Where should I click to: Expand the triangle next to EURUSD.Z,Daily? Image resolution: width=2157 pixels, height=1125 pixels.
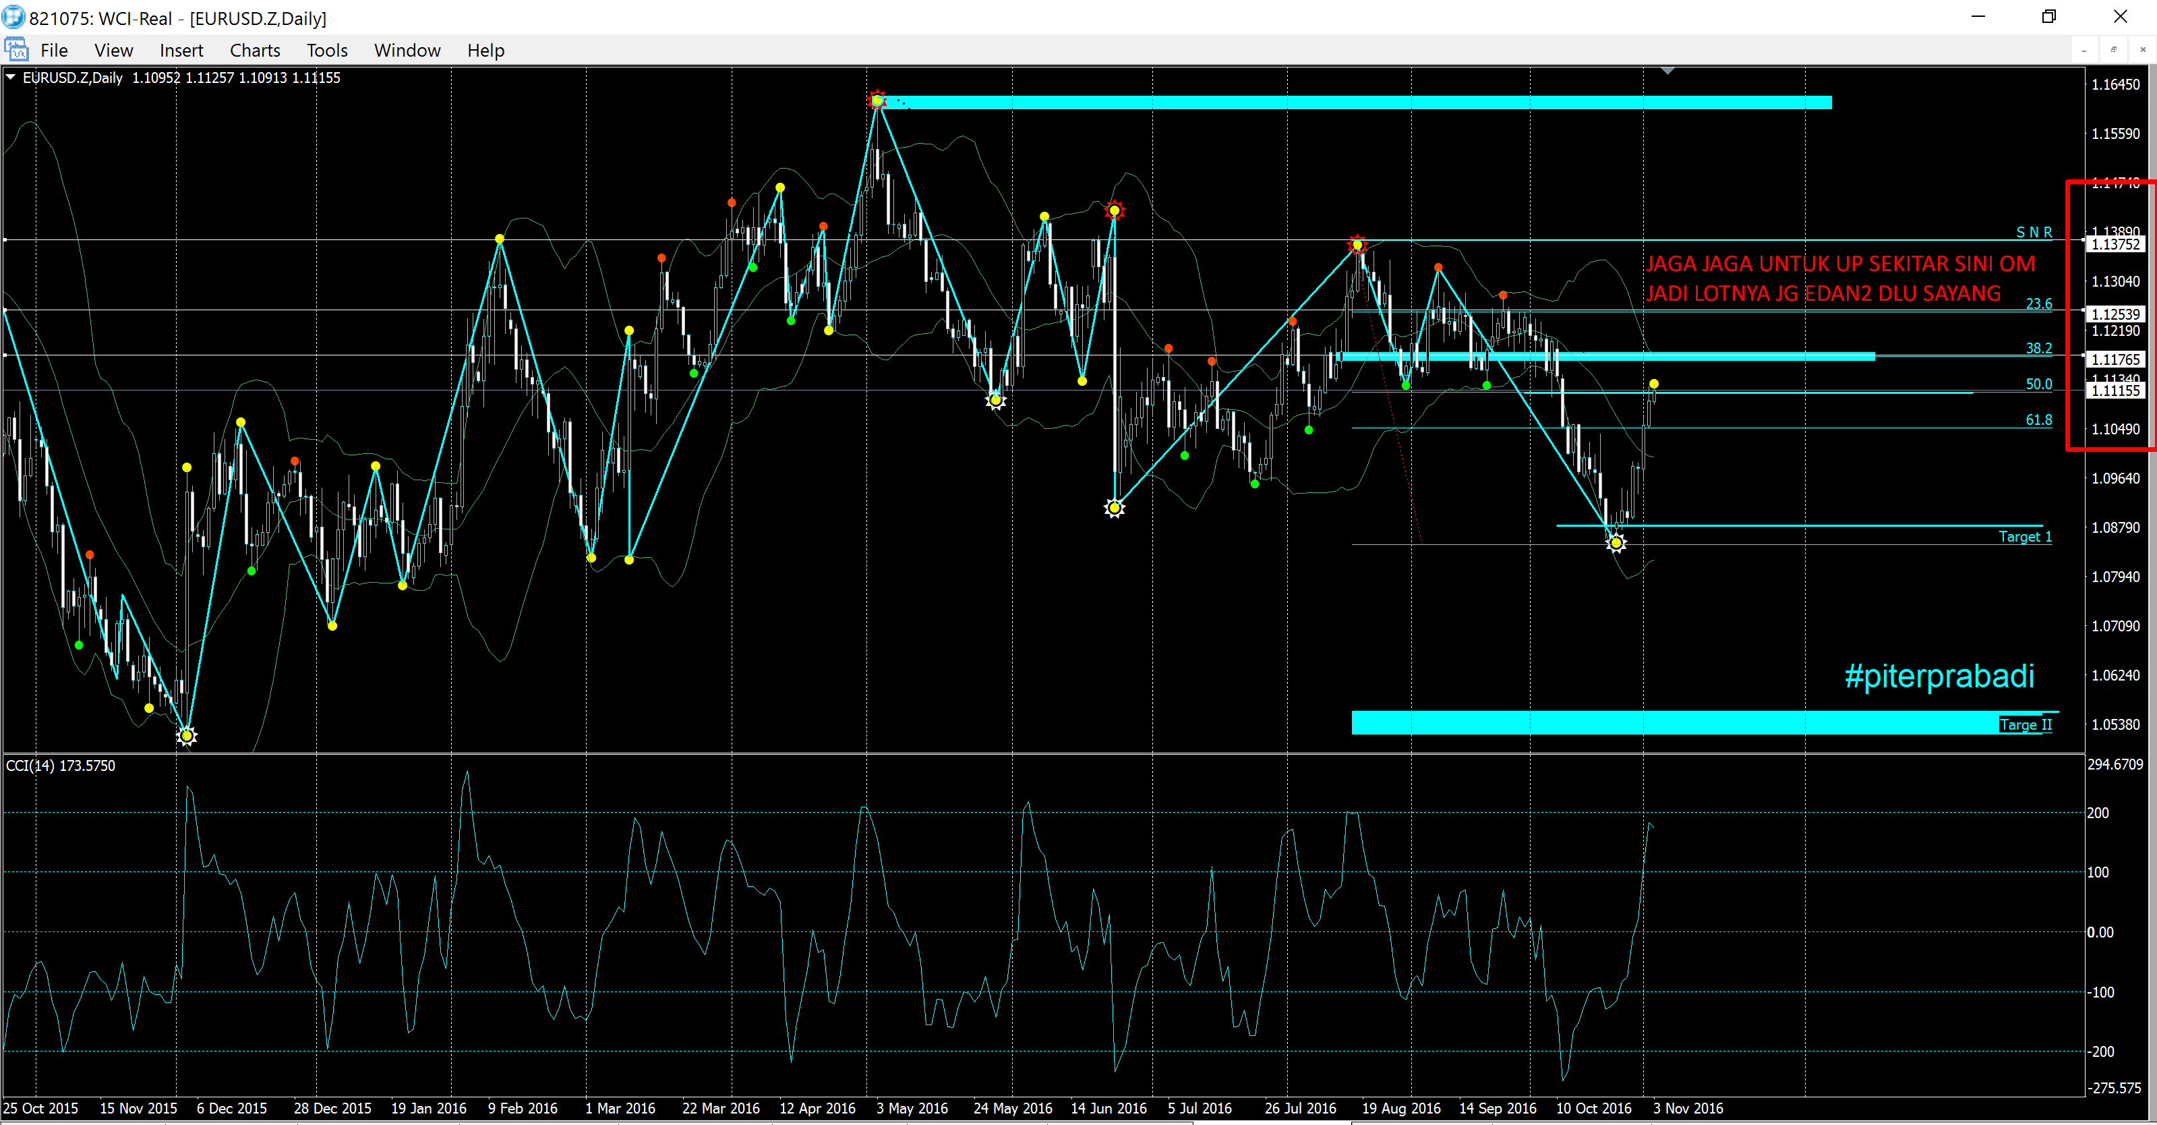[11, 77]
